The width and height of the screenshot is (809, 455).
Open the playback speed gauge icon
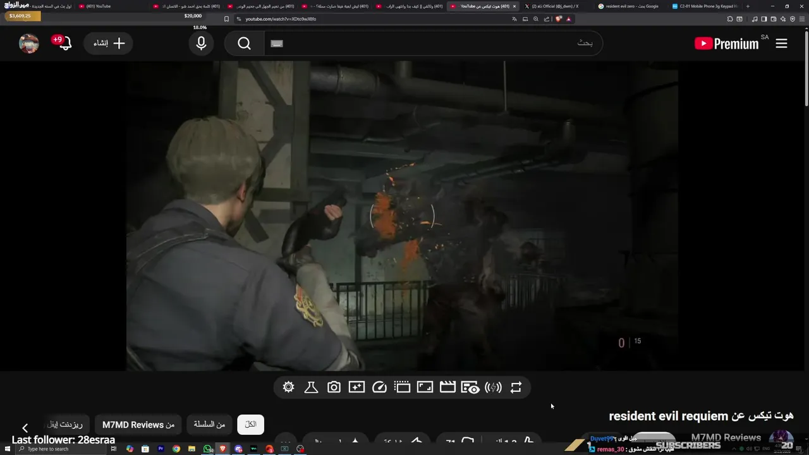[379, 387]
